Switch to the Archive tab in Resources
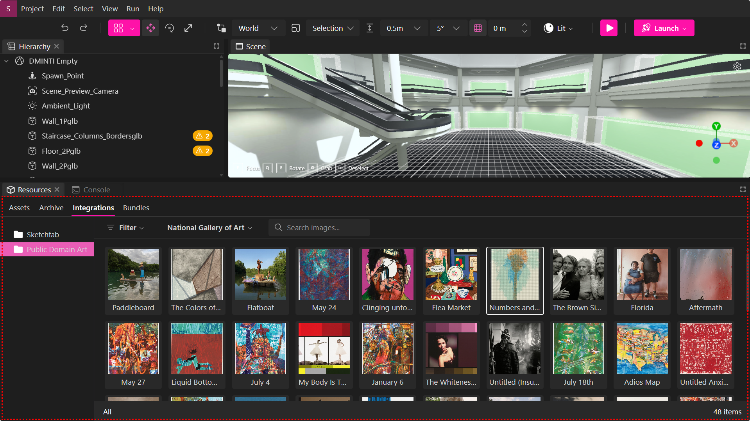 [51, 208]
